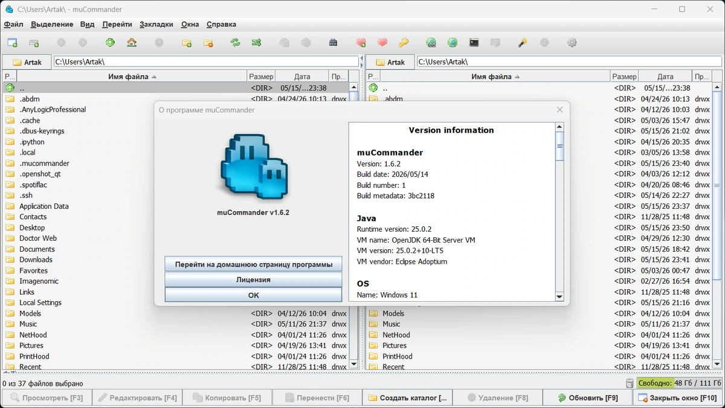725x408 pixels.
Task: Open Справка menu
Action: coord(221,24)
